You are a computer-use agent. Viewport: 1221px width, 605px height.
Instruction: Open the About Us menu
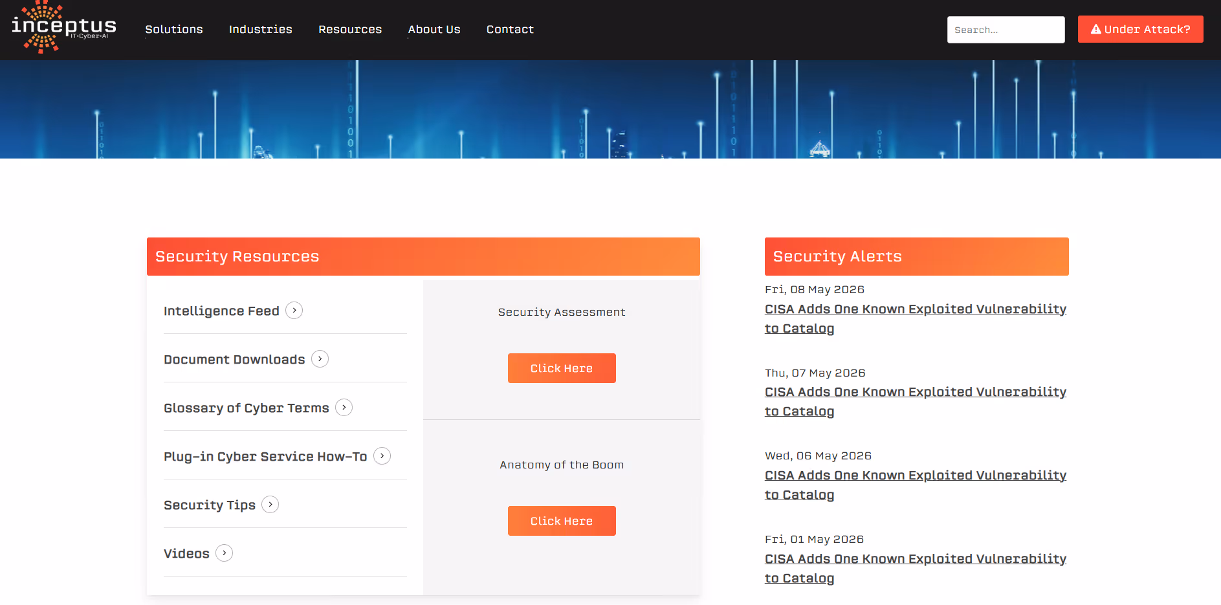[x=434, y=30]
